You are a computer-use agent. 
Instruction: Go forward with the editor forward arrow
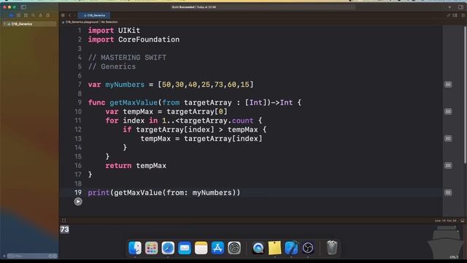click(x=74, y=15)
